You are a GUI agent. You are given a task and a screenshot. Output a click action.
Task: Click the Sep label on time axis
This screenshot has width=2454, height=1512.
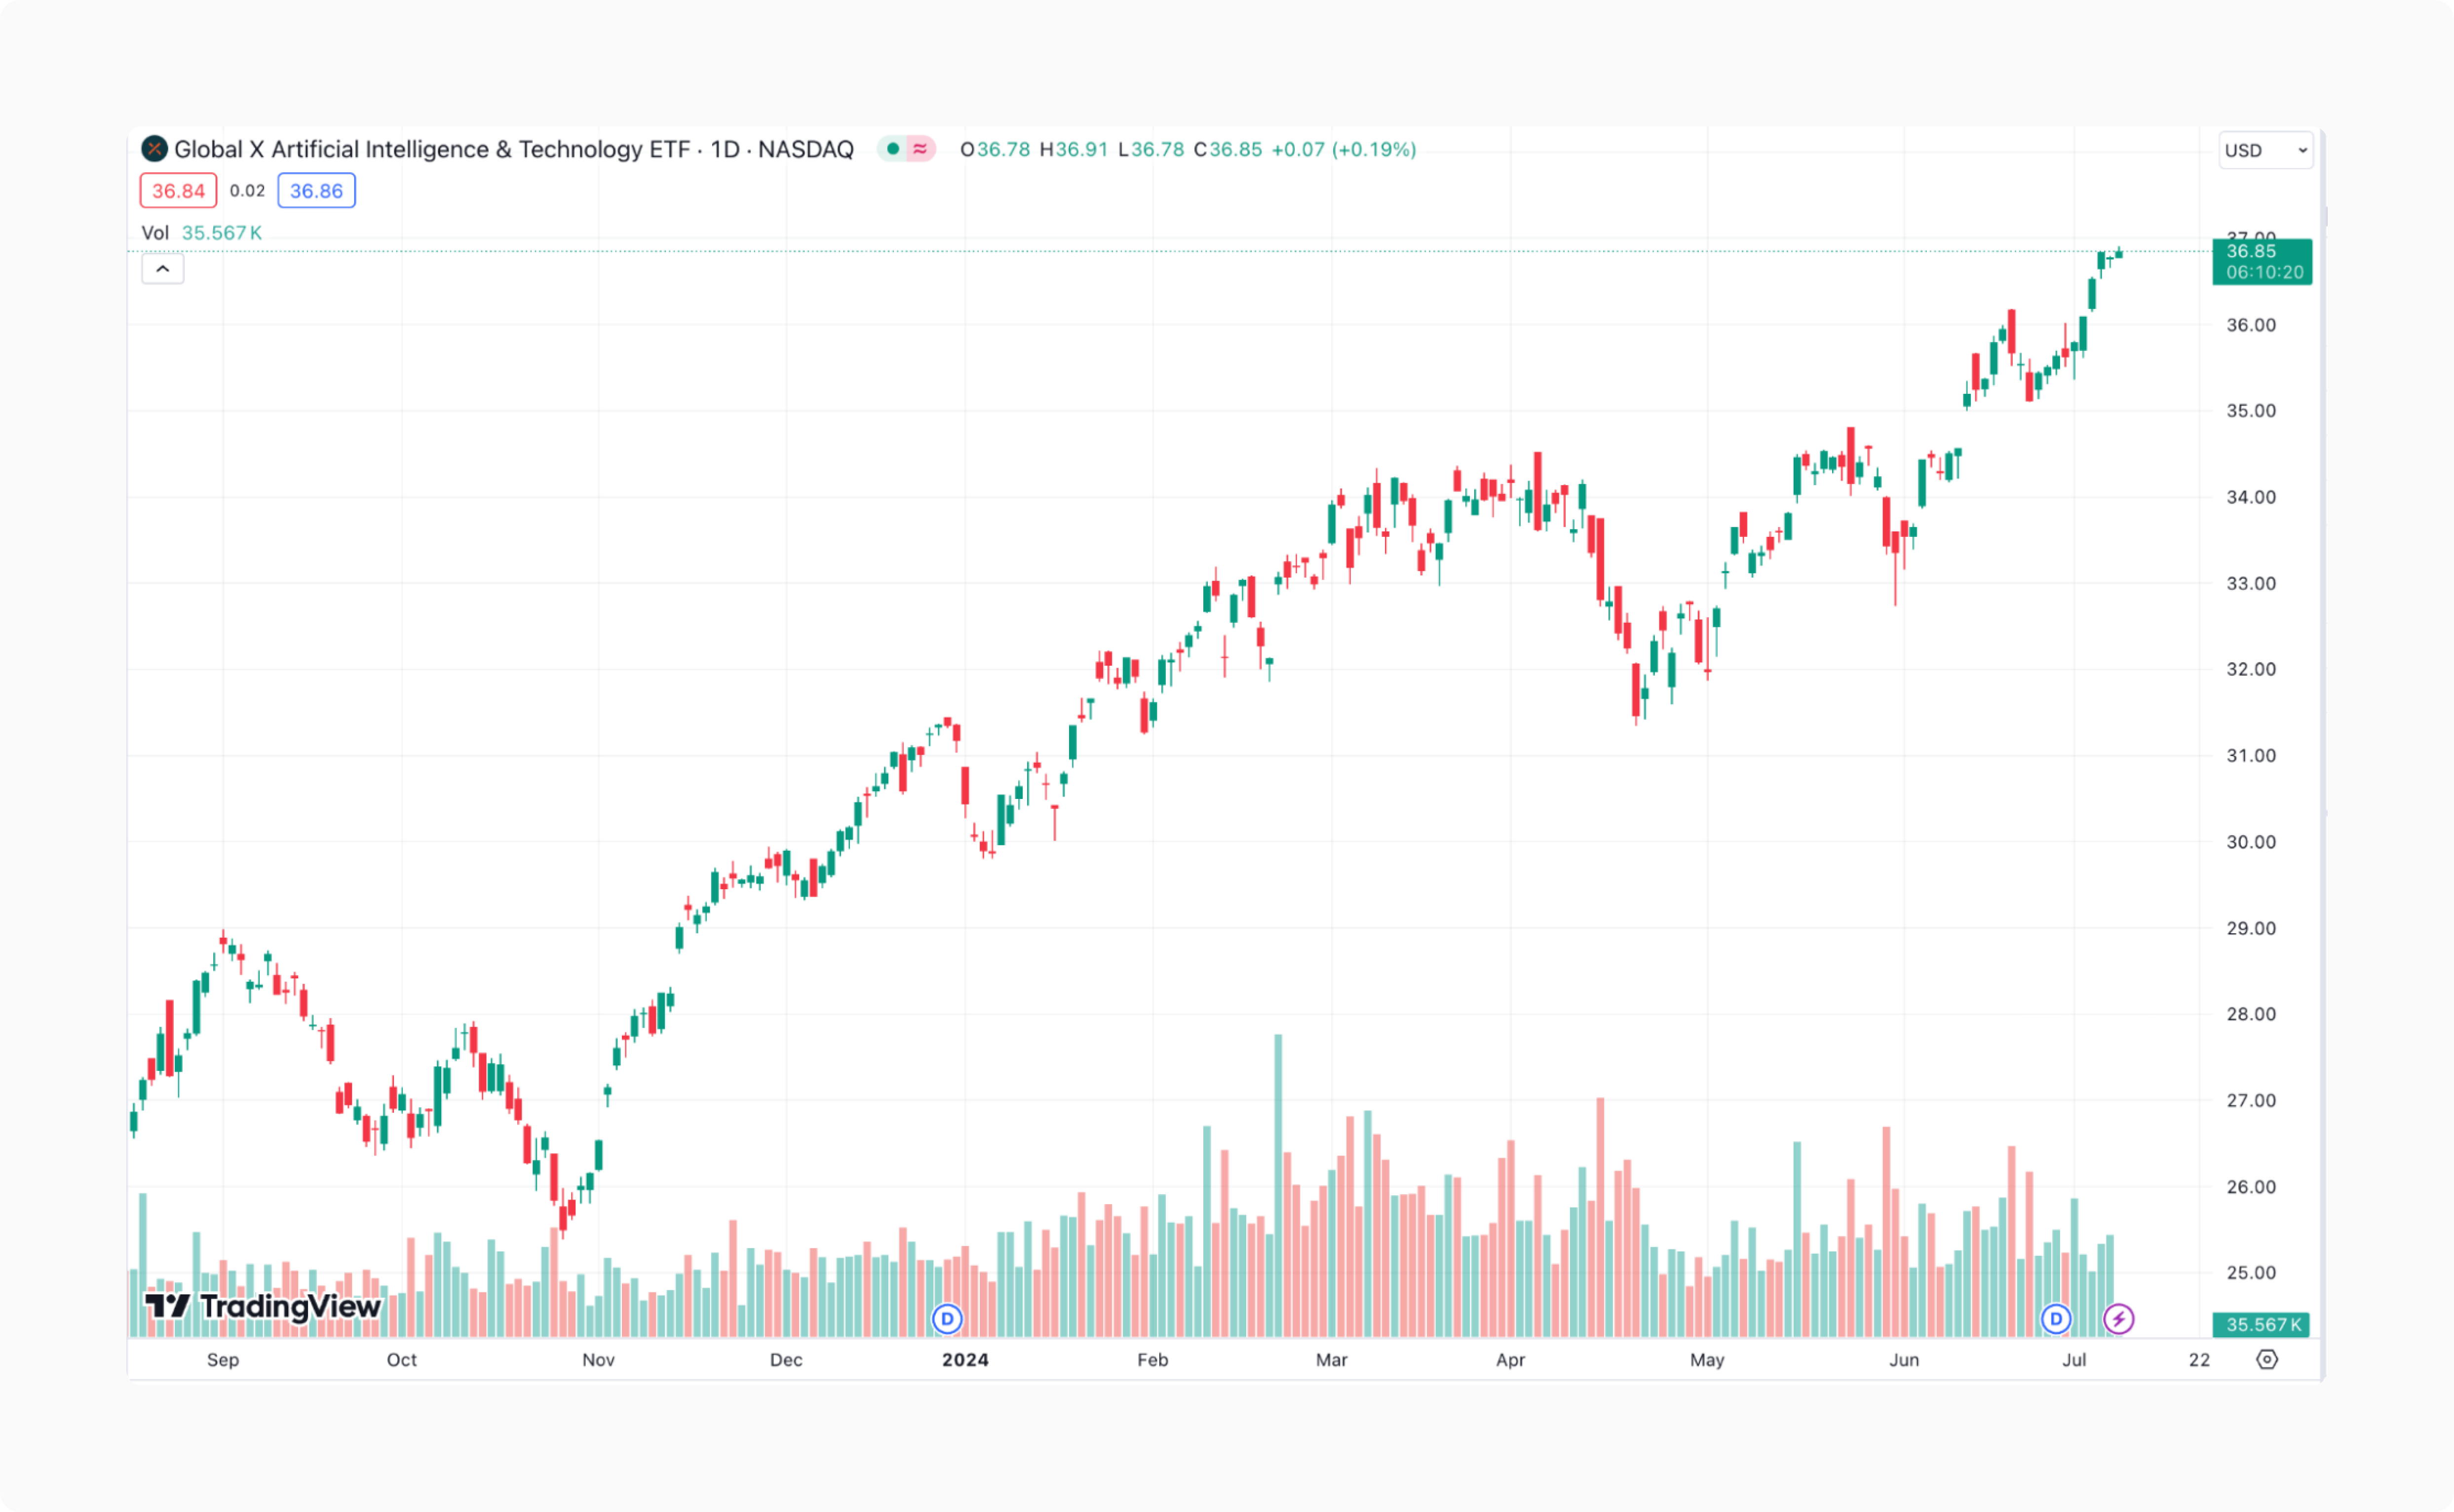coord(223,1360)
